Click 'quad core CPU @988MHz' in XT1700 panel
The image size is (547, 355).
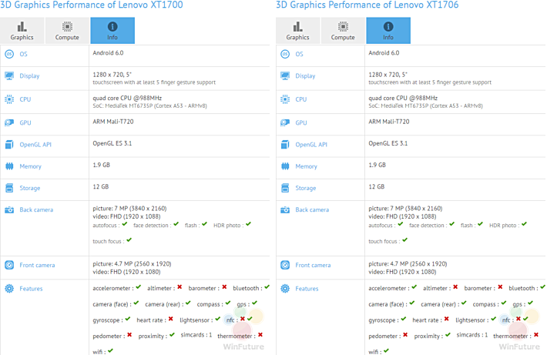[127, 98]
